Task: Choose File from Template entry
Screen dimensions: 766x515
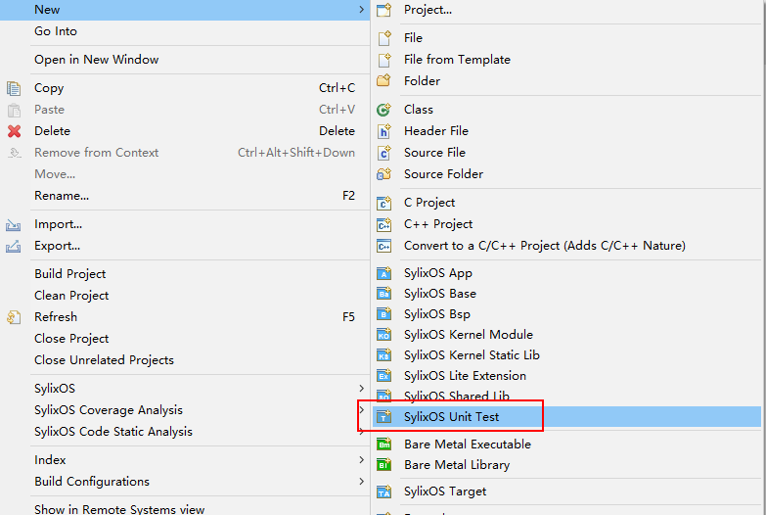Action: (x=566, y=60)
